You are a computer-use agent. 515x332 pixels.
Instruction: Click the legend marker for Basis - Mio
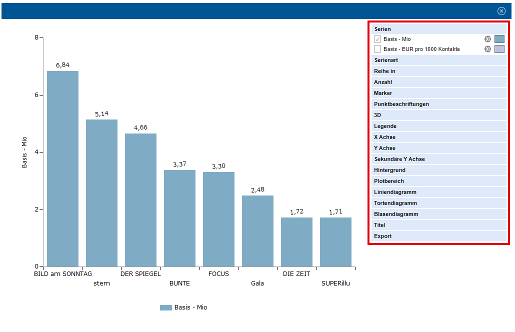(165, 307)
